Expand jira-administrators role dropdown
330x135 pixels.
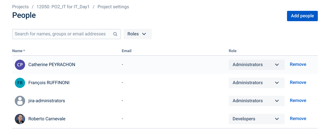(256, 101)
